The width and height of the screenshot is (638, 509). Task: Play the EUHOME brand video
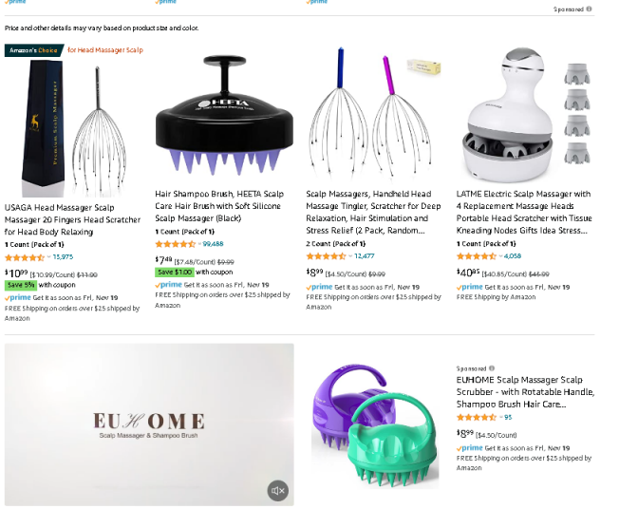coord(149,424)
